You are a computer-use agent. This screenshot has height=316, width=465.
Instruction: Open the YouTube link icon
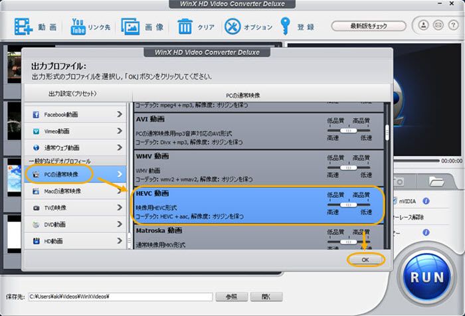point(78,27)
